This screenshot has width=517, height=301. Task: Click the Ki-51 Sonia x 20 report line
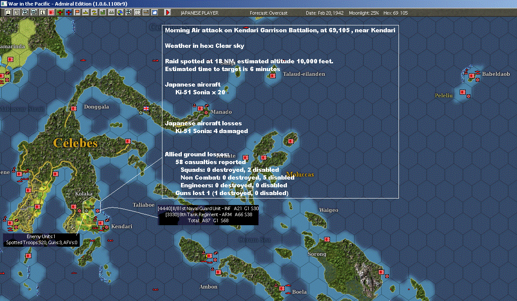200,92
